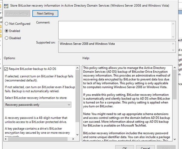This screenshot has height=149, width=182.
Task: Click OK to confirm the policy
Action: 125,147
